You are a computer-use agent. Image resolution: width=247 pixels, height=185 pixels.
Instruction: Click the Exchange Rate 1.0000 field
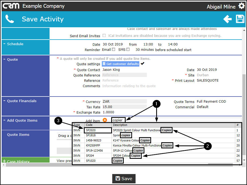tap(108, 112)
